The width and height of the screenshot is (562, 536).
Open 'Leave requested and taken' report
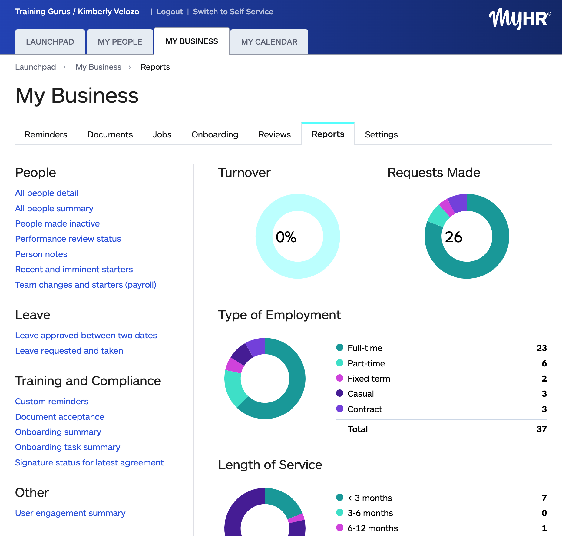click(69, 351)
